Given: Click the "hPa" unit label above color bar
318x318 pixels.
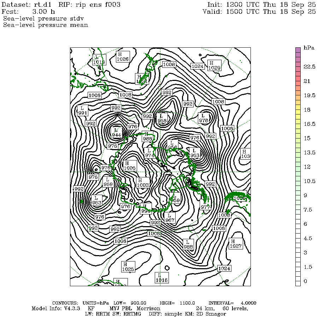Looking at the screenshot, I should (x=309, y=48).
